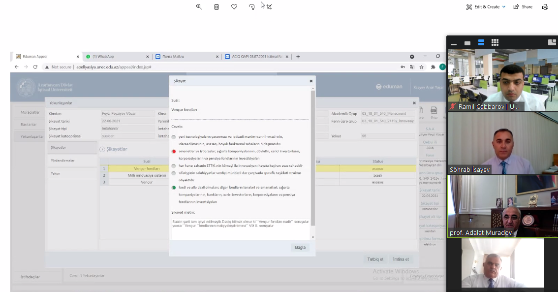Select the answer option 'hər hansı sahənin ETTKİ-nin'
The width and height of the screenshot is (558, 292).
(174, 166)
